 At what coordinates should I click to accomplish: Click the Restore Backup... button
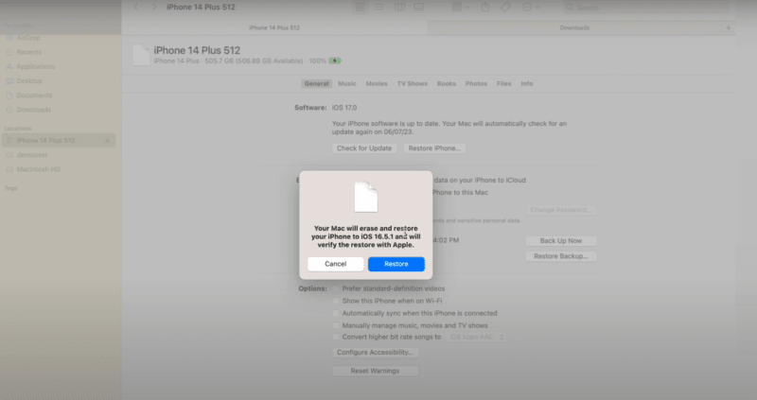tap(561, 256)
